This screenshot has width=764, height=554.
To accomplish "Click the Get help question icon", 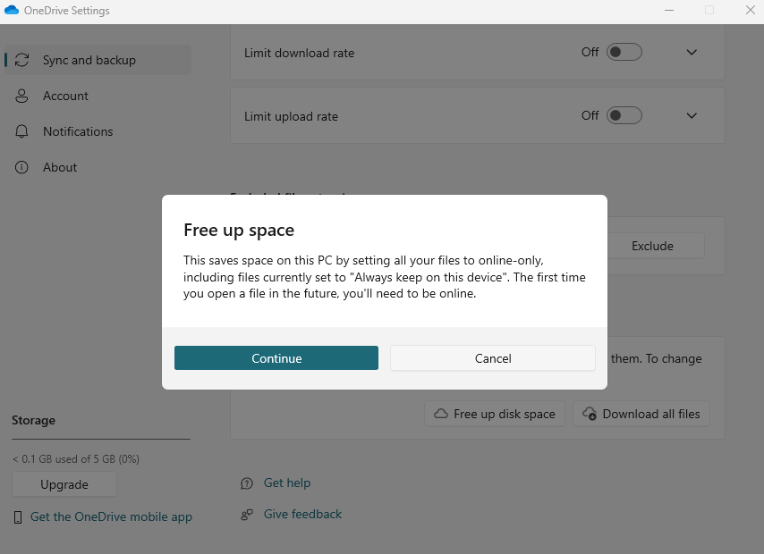I will 247,483.
